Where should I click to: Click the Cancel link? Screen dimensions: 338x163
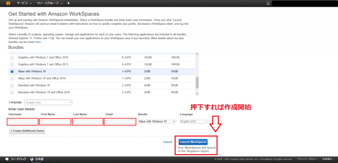pos(167,142)
